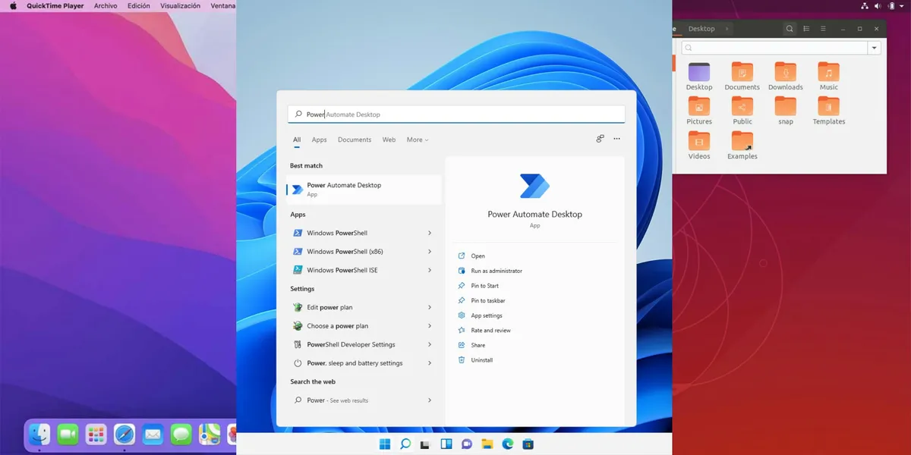Expand PowerShell Developer Settings chevron
This screenshot has height=455, width=911.
pos(430,344)
